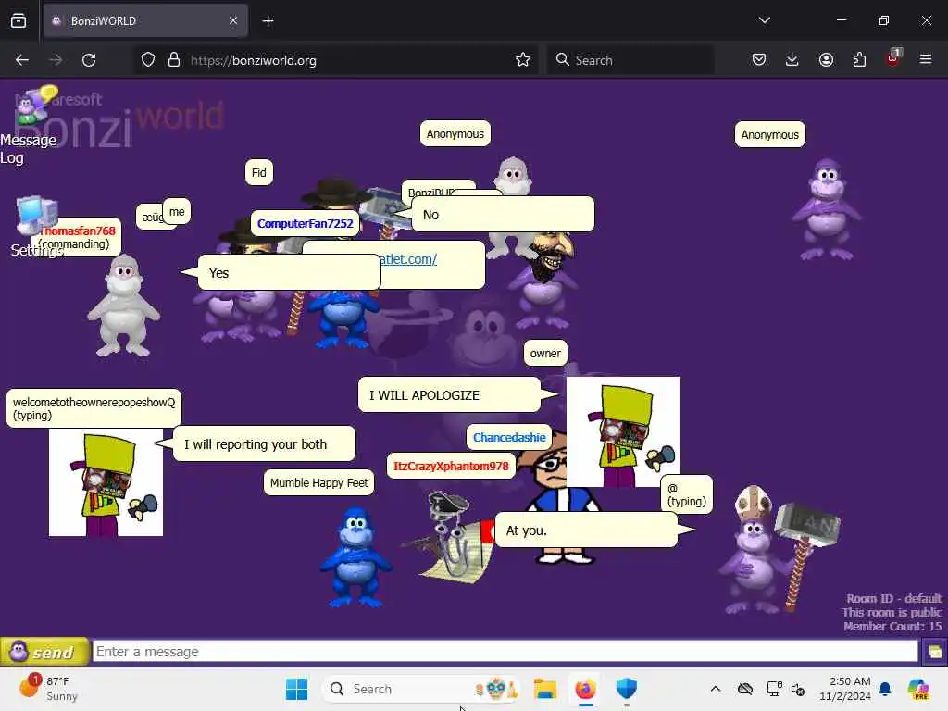
Task: Click the site security padlock icon
Action: click(x=174, y=60)
